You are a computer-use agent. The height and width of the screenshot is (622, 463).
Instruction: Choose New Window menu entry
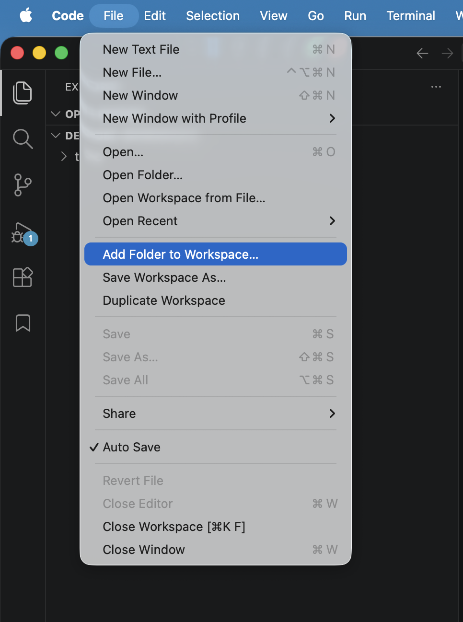click(x=215, y=95)
